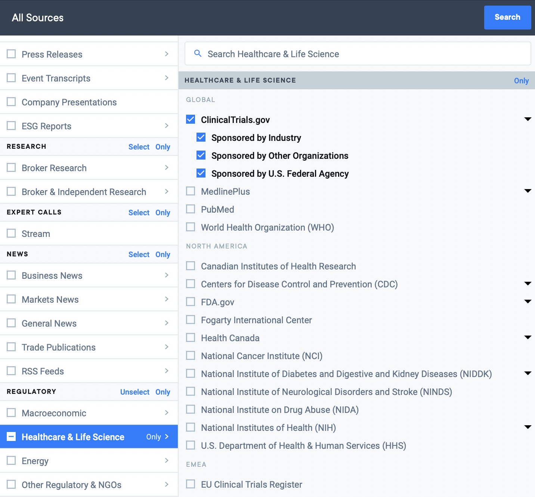Open Broker Research chevron
This screenshot has width=535, height=497.
coord(167,167)
